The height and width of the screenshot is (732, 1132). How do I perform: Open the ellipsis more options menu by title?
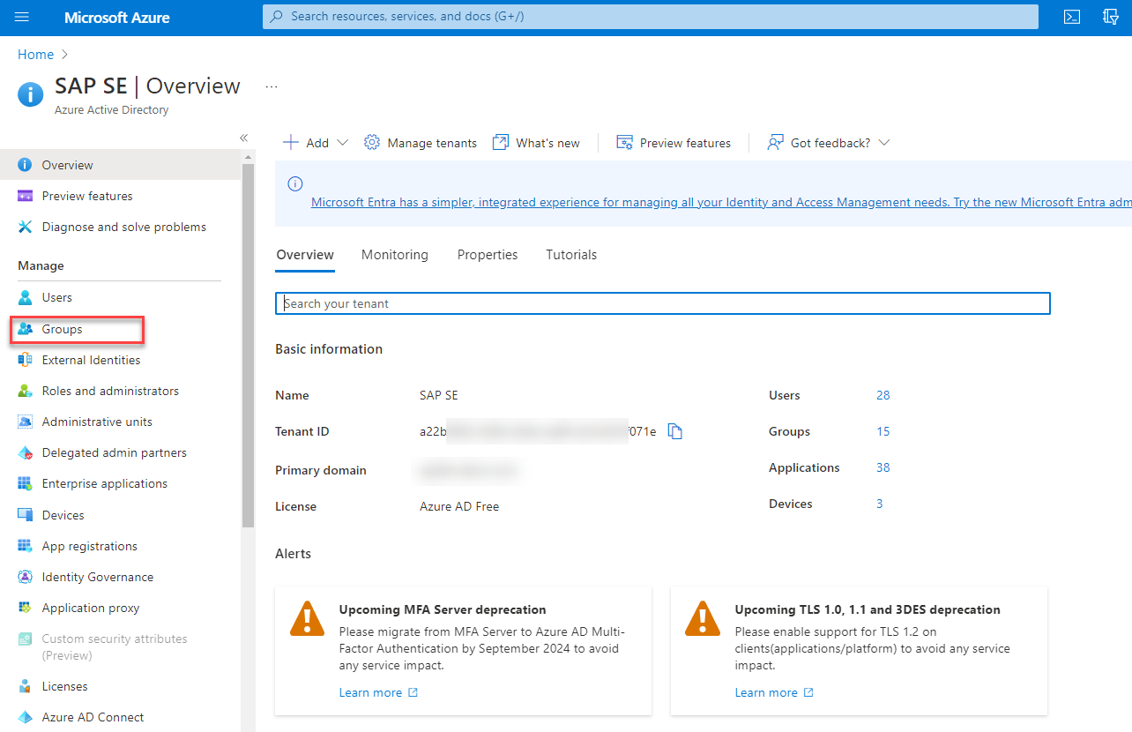(272, 86)
